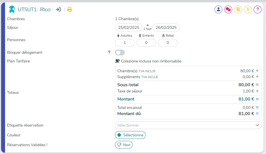This screenshot has height=154, width=266.
Task: Click the UT5UT1 room label
Action: point(27,10)
